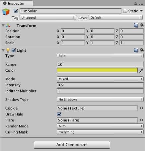Toggle the Luz Solar active checkbox
The image size is (145, 151).
(16, 11)
